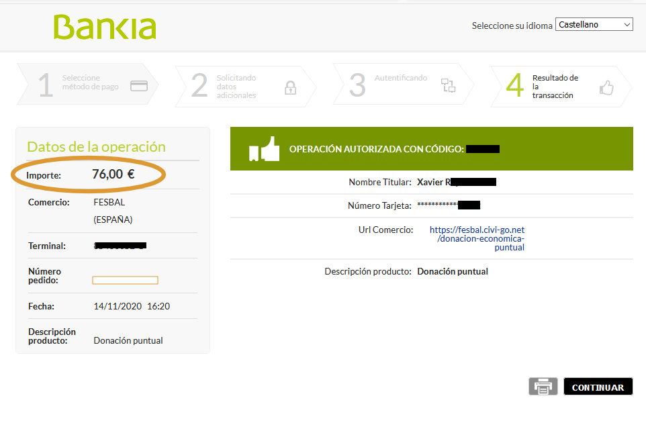
Task: Click the FESBAL commerce name
Action: [x=109, y=202]
